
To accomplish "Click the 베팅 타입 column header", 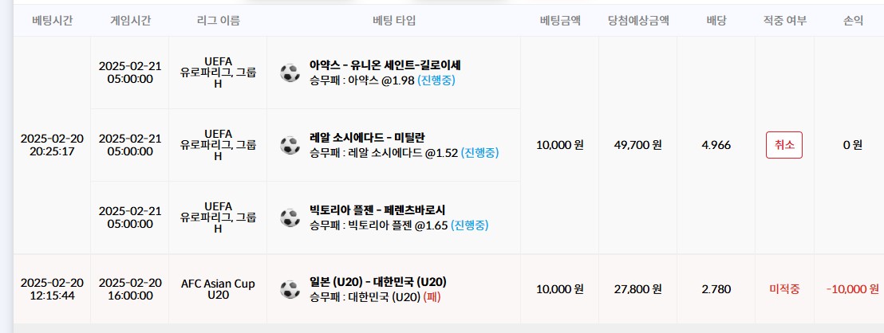I will point(394,21).
